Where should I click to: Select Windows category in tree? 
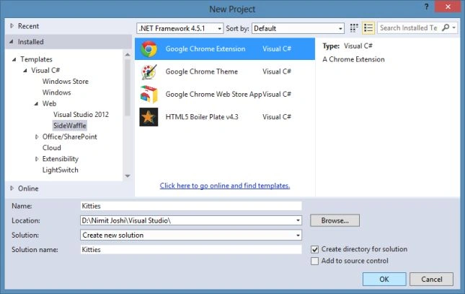pos(57,92)
